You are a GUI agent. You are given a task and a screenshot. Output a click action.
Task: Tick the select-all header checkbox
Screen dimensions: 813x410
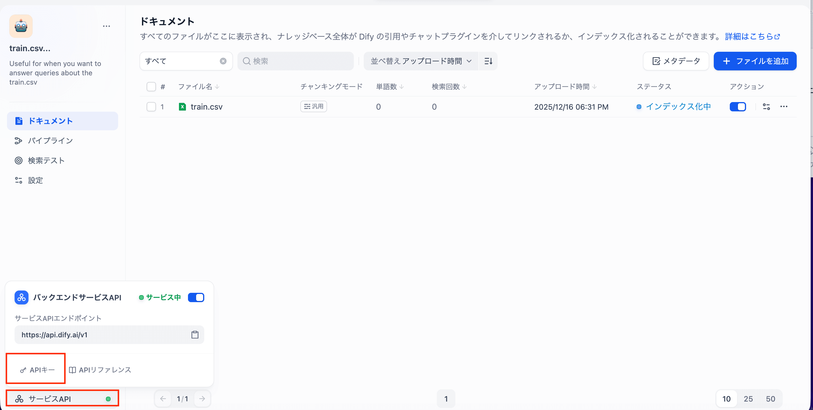[x=151, y=86]
